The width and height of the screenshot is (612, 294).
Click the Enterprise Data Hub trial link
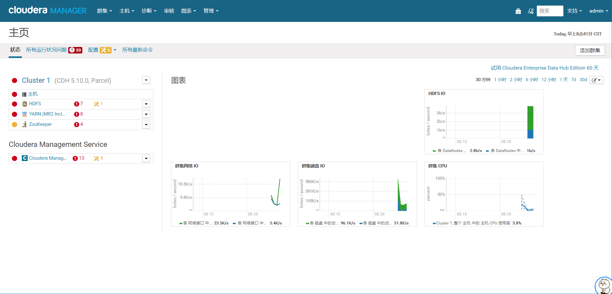click(x=545, y=68)
